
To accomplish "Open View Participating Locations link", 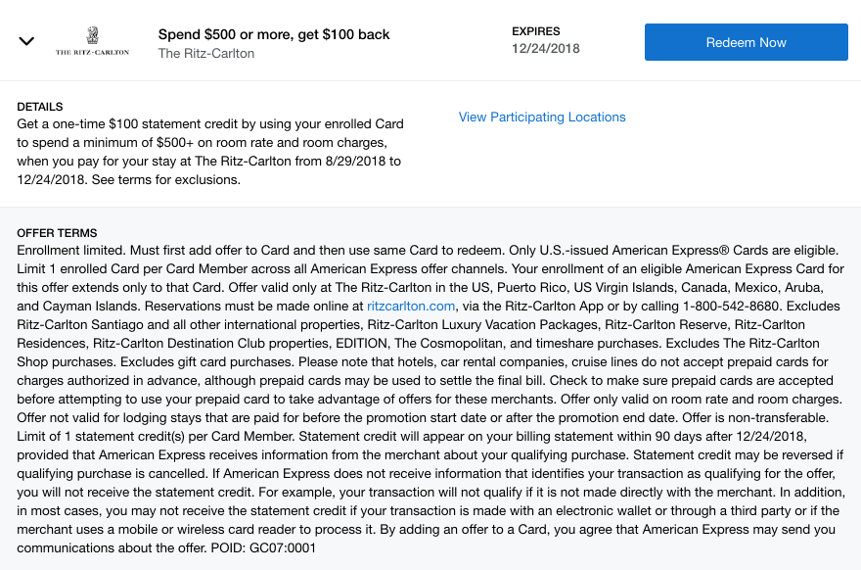I will point(542,117).
